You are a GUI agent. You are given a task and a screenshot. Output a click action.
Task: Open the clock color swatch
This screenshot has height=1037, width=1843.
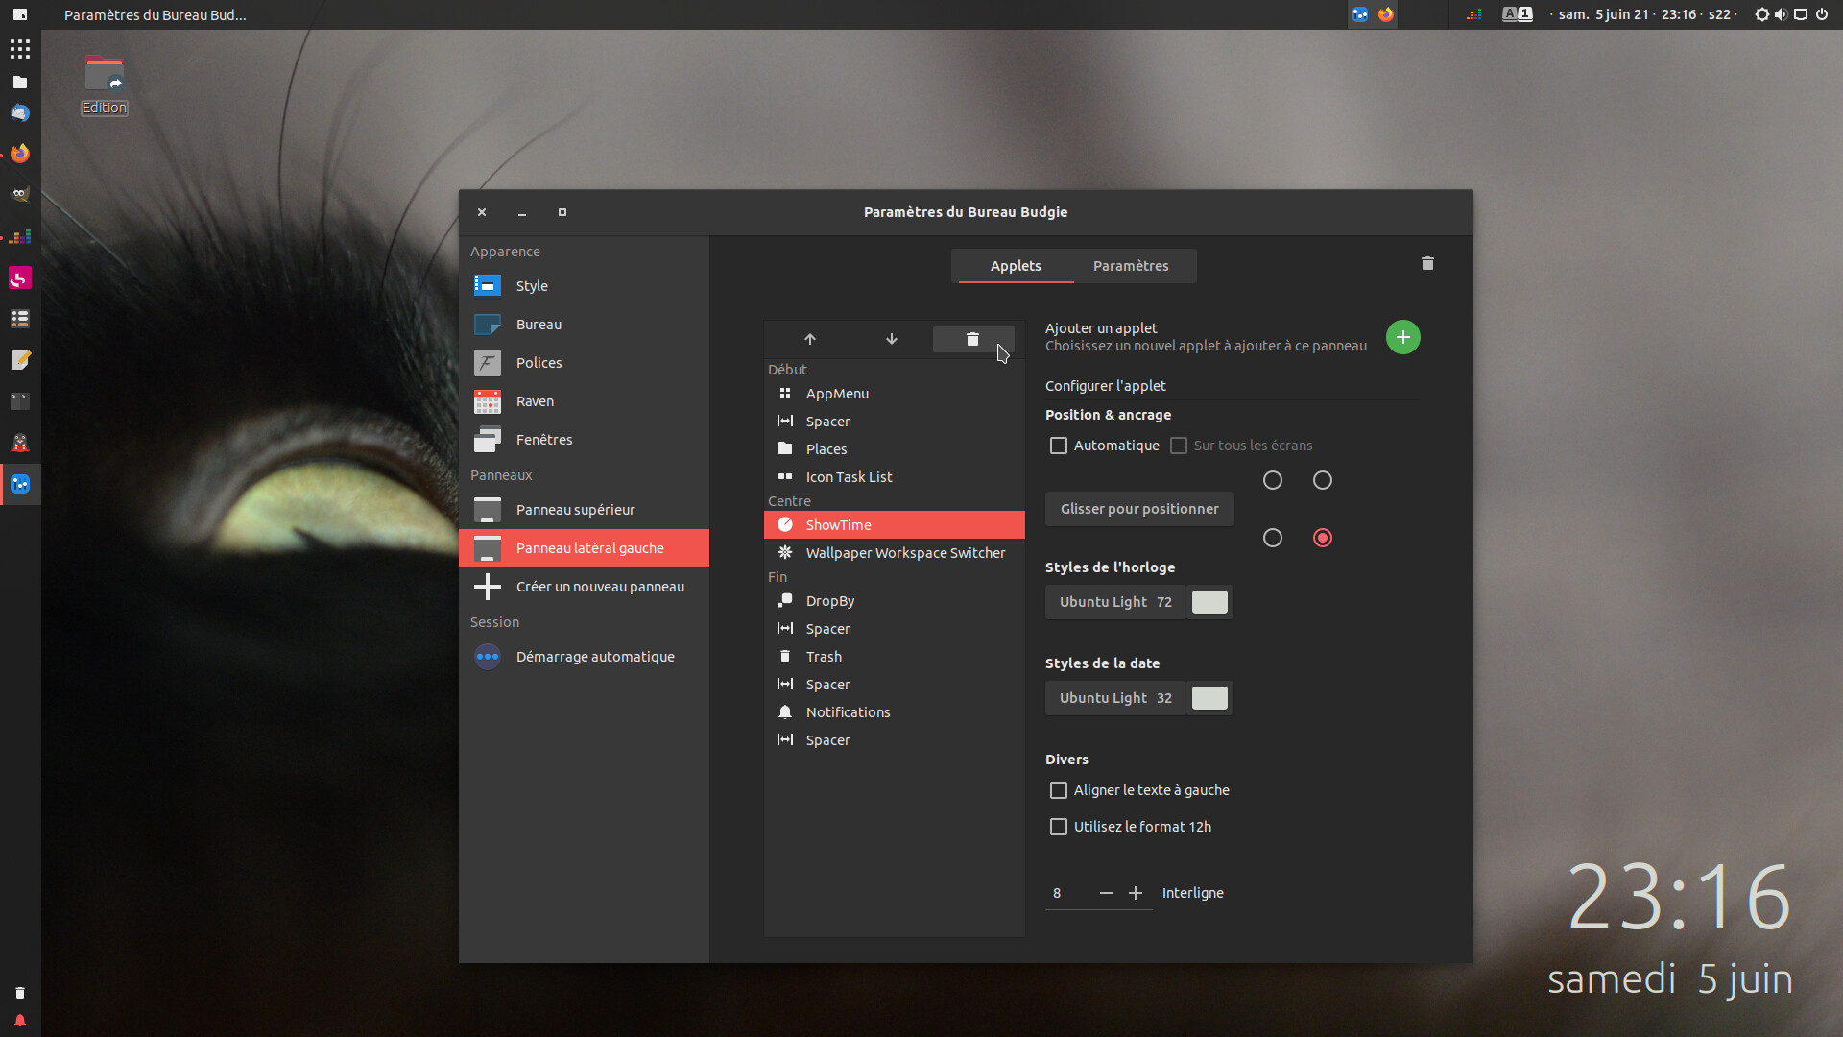click(x=1209, y=602)
